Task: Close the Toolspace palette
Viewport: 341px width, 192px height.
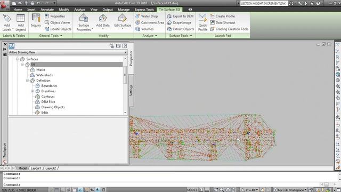Action: point(5,44)
